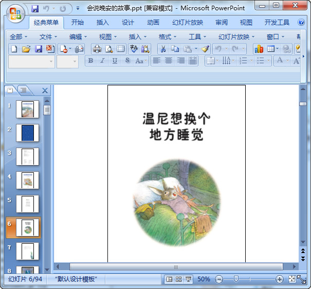311x289 pixels.
Task: Click slide title 温尼想换个地方睡觉
Action: click(176, 127)
